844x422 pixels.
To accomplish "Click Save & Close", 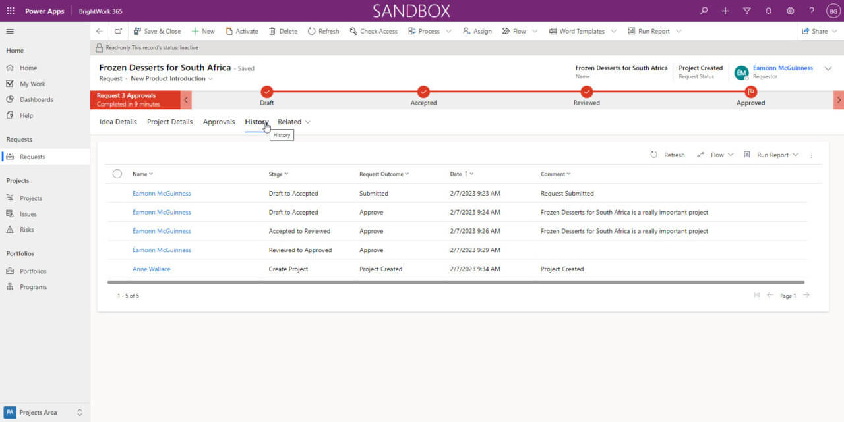I will [157, 30].
